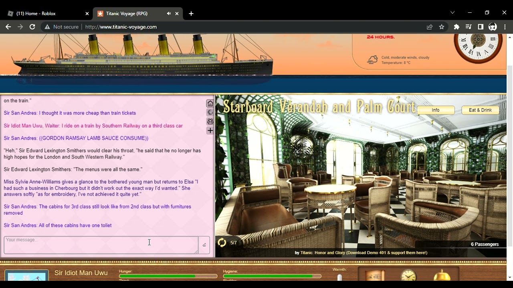Image resolution: width=513 pixels, height=288 pixels.
Task: Open the Chrome three-dot menu
Action: click(505, 27)
